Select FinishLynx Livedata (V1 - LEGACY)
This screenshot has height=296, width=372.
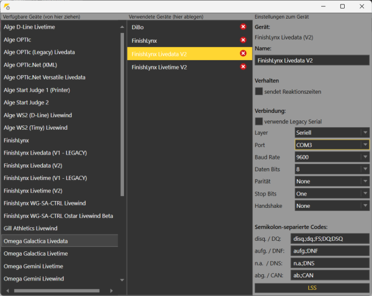coord(60,153)
